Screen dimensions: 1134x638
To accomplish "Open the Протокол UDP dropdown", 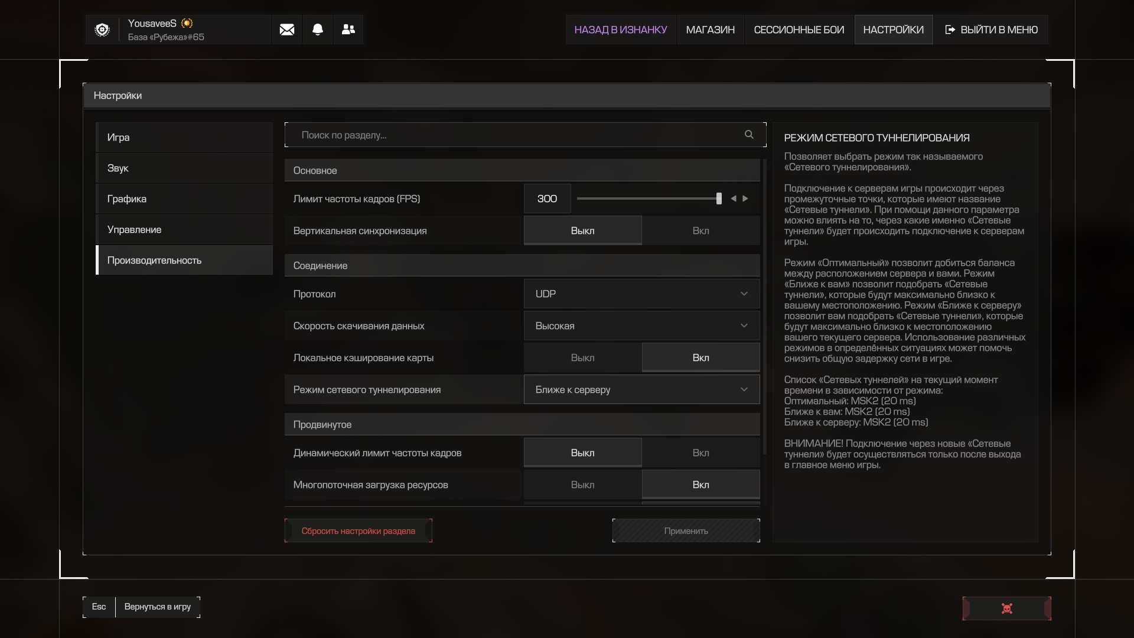I will point(642,294).
